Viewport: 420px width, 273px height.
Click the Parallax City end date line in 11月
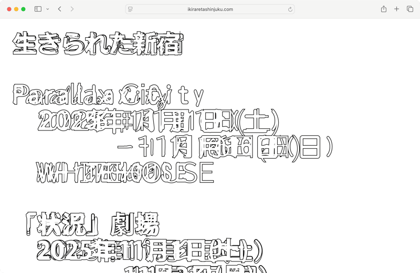226,147
